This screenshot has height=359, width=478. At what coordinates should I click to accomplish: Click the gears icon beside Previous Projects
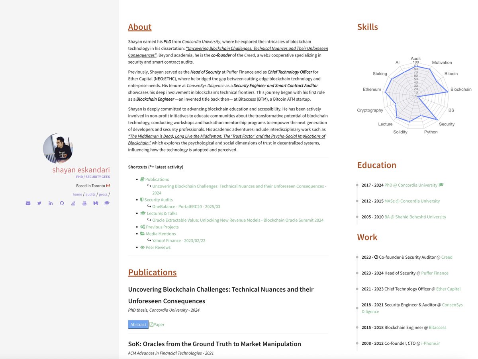[x=143, y=227]
